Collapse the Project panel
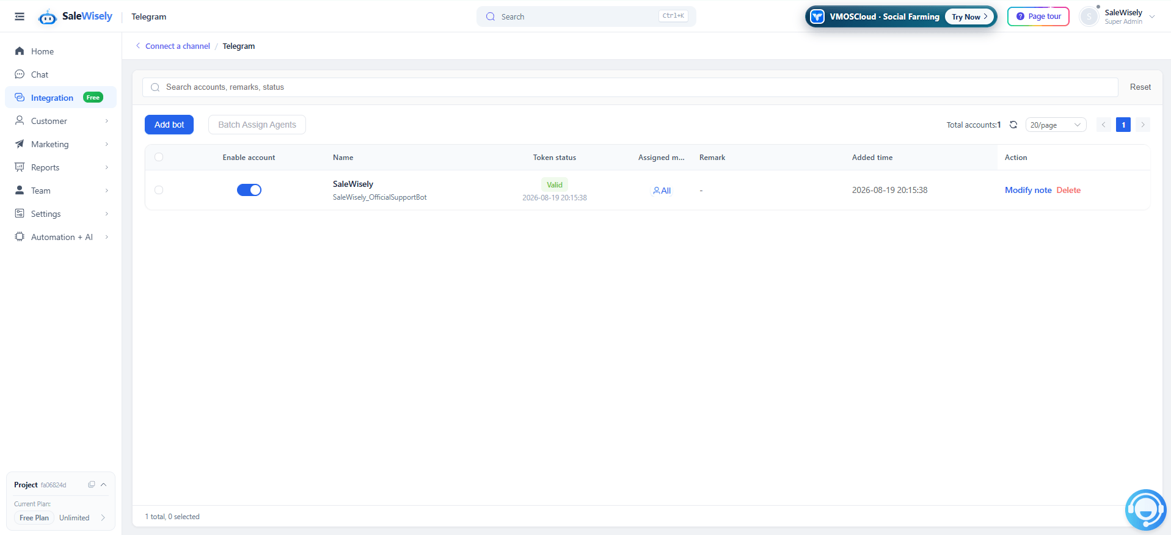Viewport: 1171px width, 535px height. pos(104,484)
